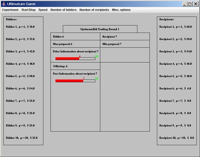
Task: Maximize the Ultimatum Game window
Action: coord(190,4)
